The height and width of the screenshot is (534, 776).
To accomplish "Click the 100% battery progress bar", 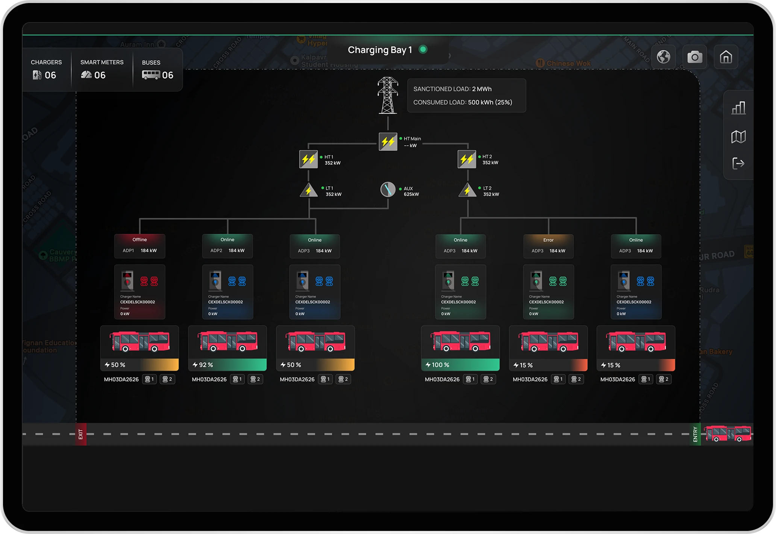I will (x=460, y=365).
